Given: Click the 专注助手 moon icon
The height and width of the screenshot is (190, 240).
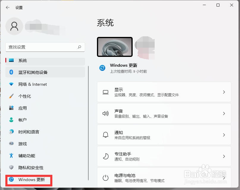Looking at the screenshot, I should [106, 156].
